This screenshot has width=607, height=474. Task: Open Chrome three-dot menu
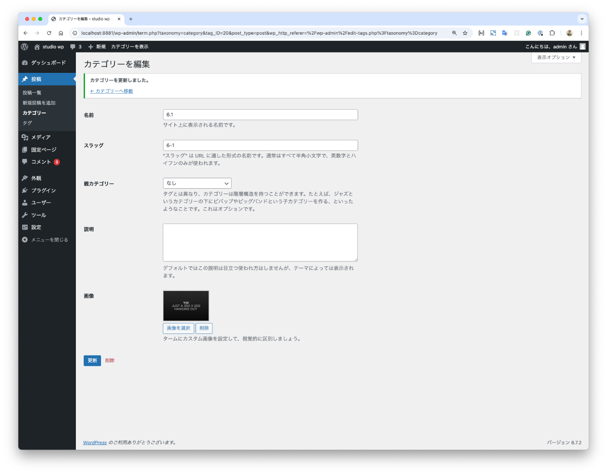pyautogui.click(x=581, y=33)
